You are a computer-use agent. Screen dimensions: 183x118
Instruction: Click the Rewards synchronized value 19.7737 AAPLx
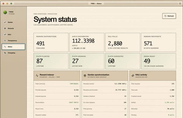(x=121, y=90)
